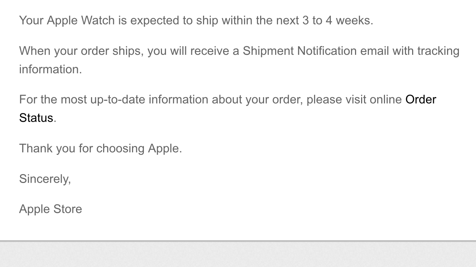Click the standalone 'information.' line
Viewport: 476px width, 267px height.
tap(50, 69)
